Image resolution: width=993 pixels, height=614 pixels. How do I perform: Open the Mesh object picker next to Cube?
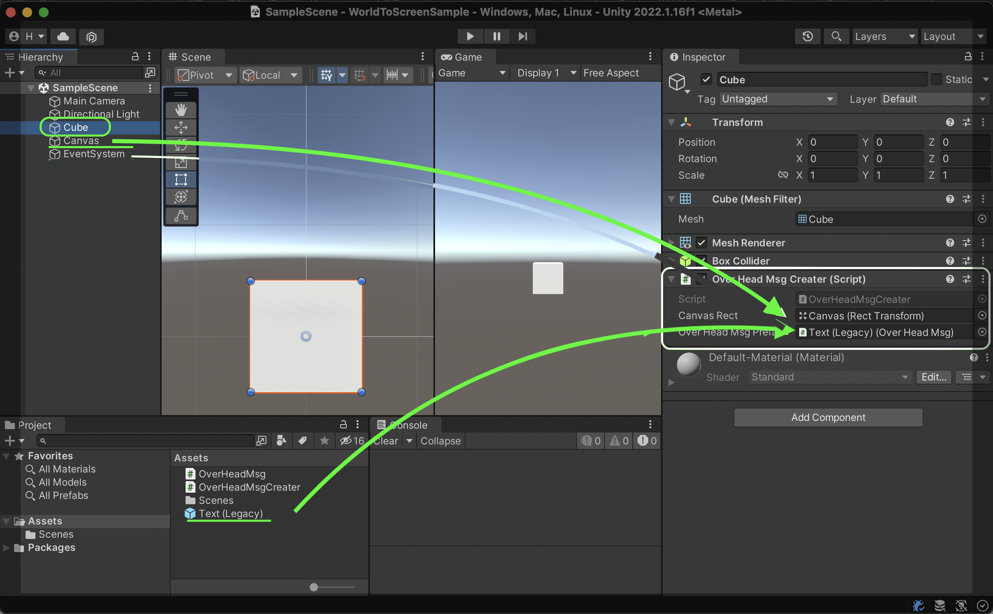click(982, 219)
